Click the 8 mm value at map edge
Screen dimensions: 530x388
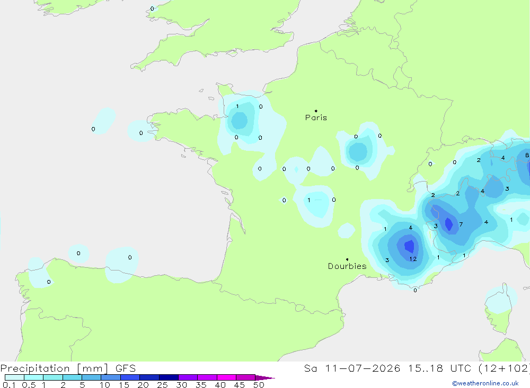tap(527, 155)
